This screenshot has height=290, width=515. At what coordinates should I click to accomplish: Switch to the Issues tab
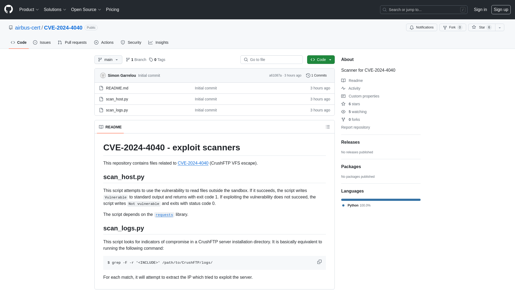point(42,42)
